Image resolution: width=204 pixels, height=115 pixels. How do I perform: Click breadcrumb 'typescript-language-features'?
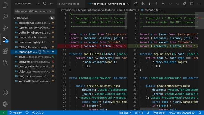(97, 10)
